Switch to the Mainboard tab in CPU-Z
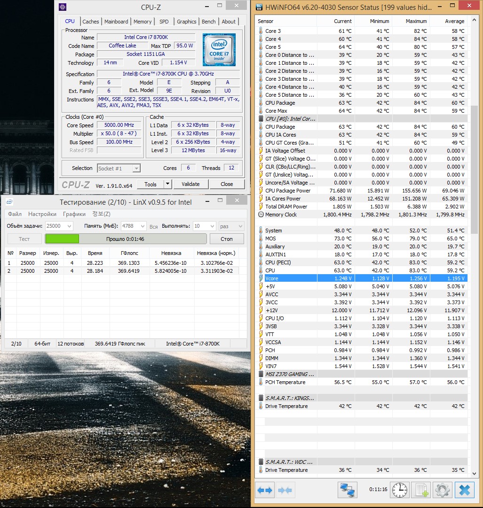The height and width of the screenshot is (508, 483). pos(116,22)
